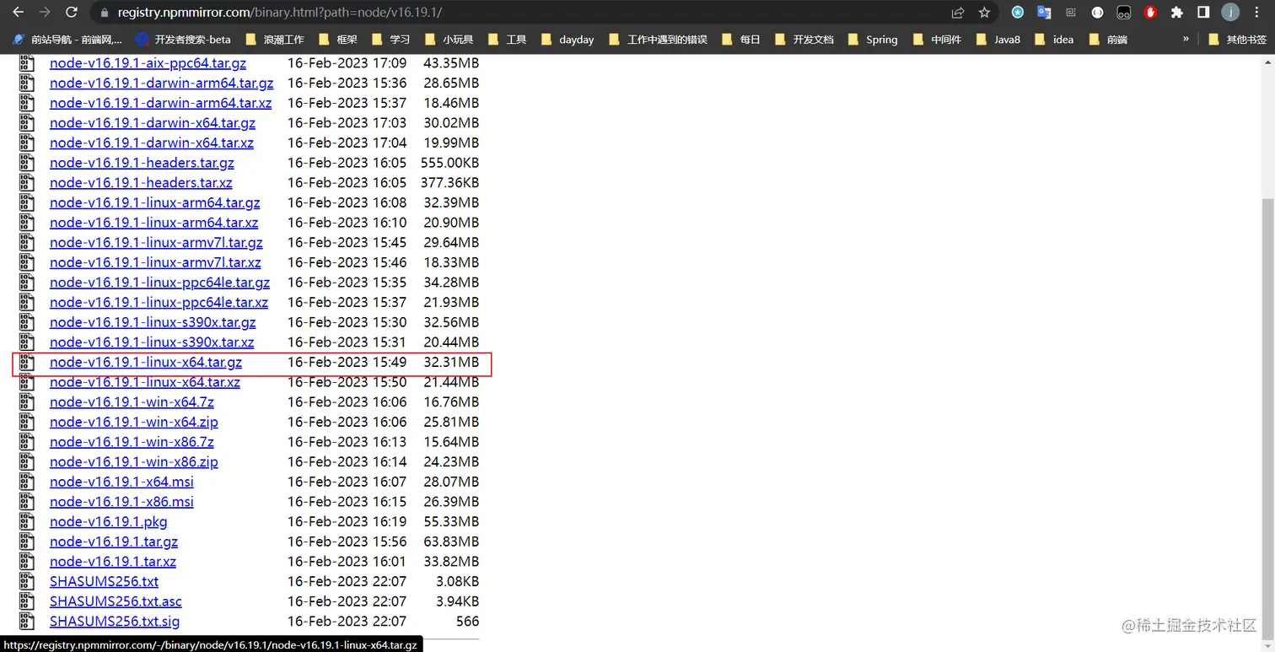Open the Java8 bookmark folder
Image resolution: width=1275 pixels, height=652 pixels.
click(998, 40)
